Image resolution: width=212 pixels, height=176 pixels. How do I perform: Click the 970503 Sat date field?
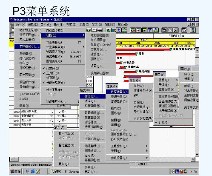tap(176, 36)
